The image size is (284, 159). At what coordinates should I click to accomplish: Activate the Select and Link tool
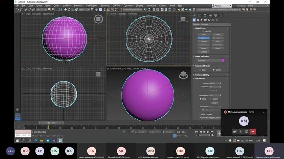pos(26,9)
